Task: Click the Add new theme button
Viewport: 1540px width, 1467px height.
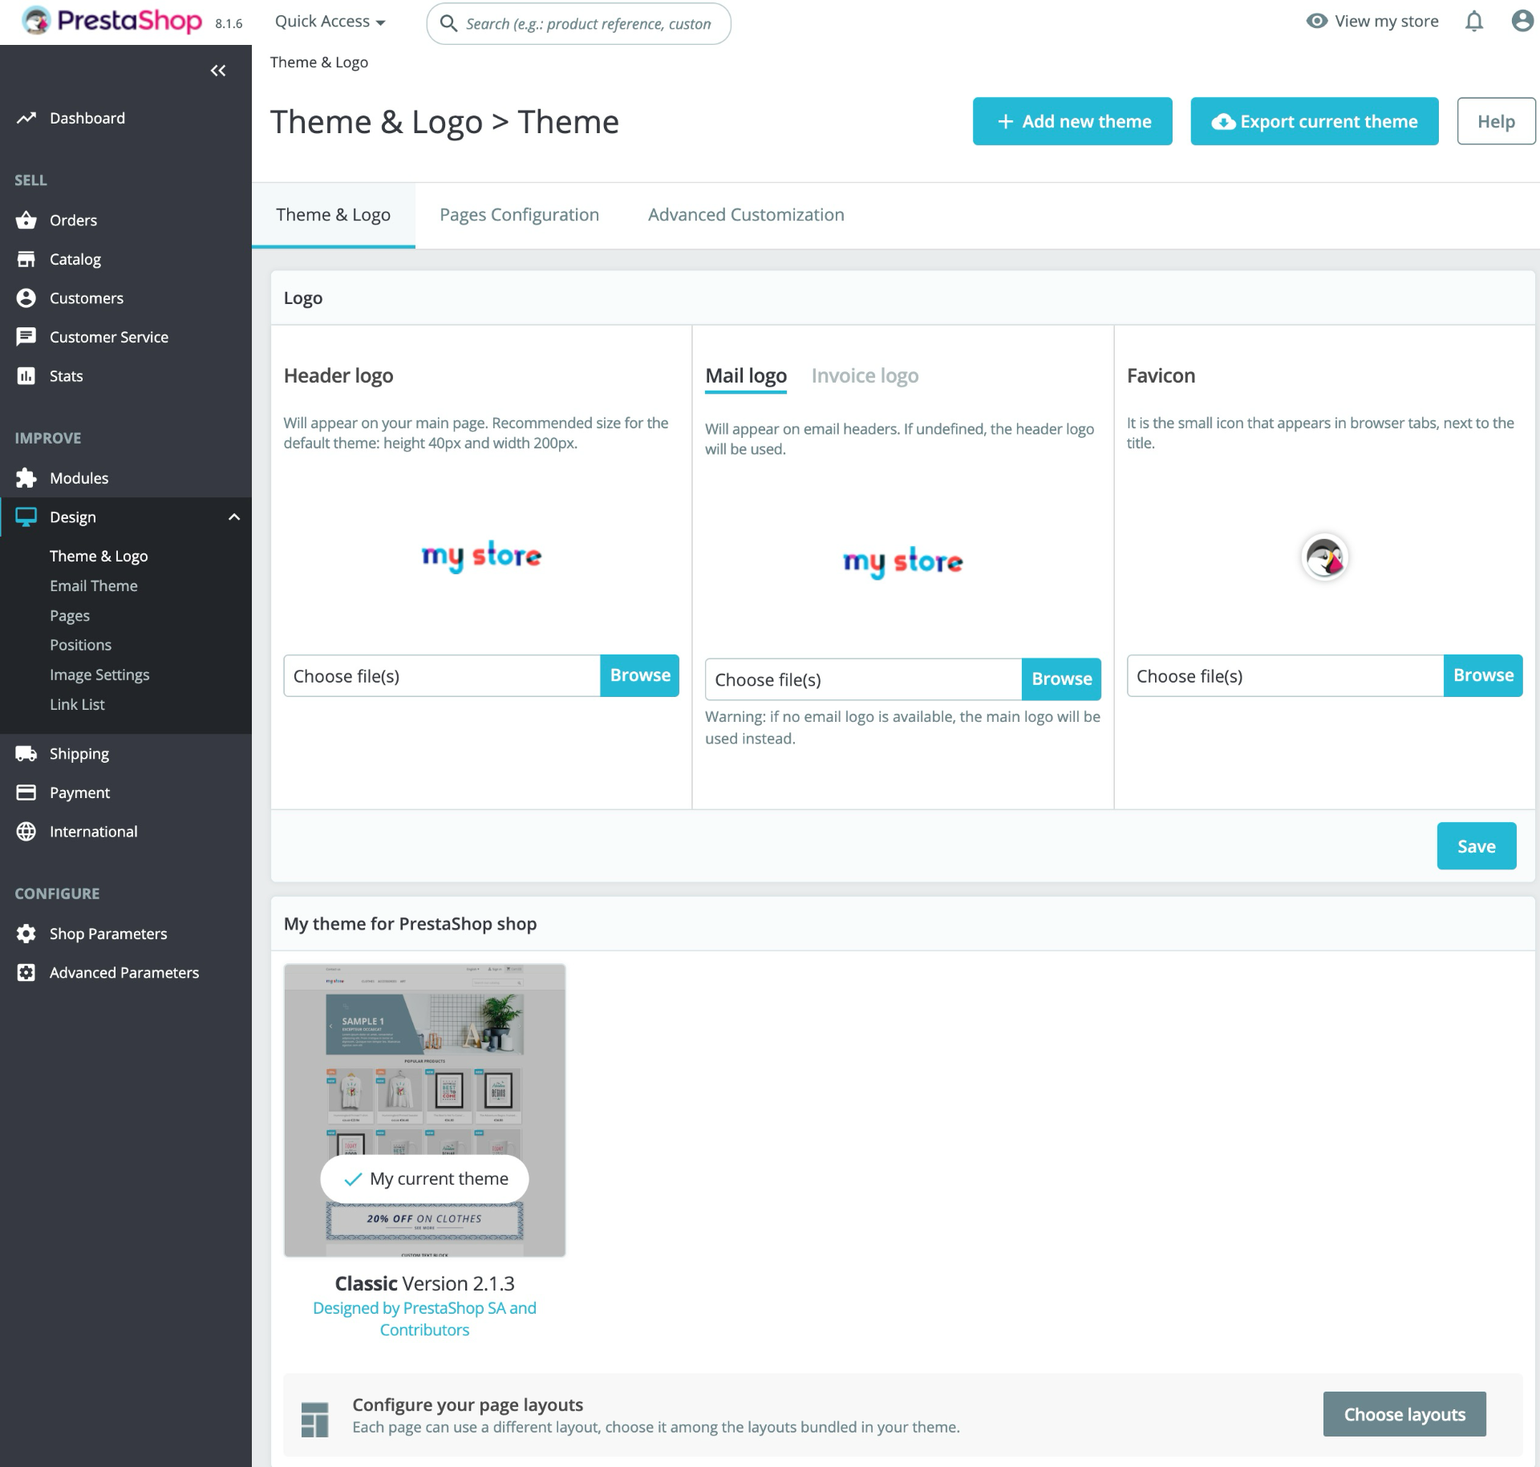Action: 1072,121
